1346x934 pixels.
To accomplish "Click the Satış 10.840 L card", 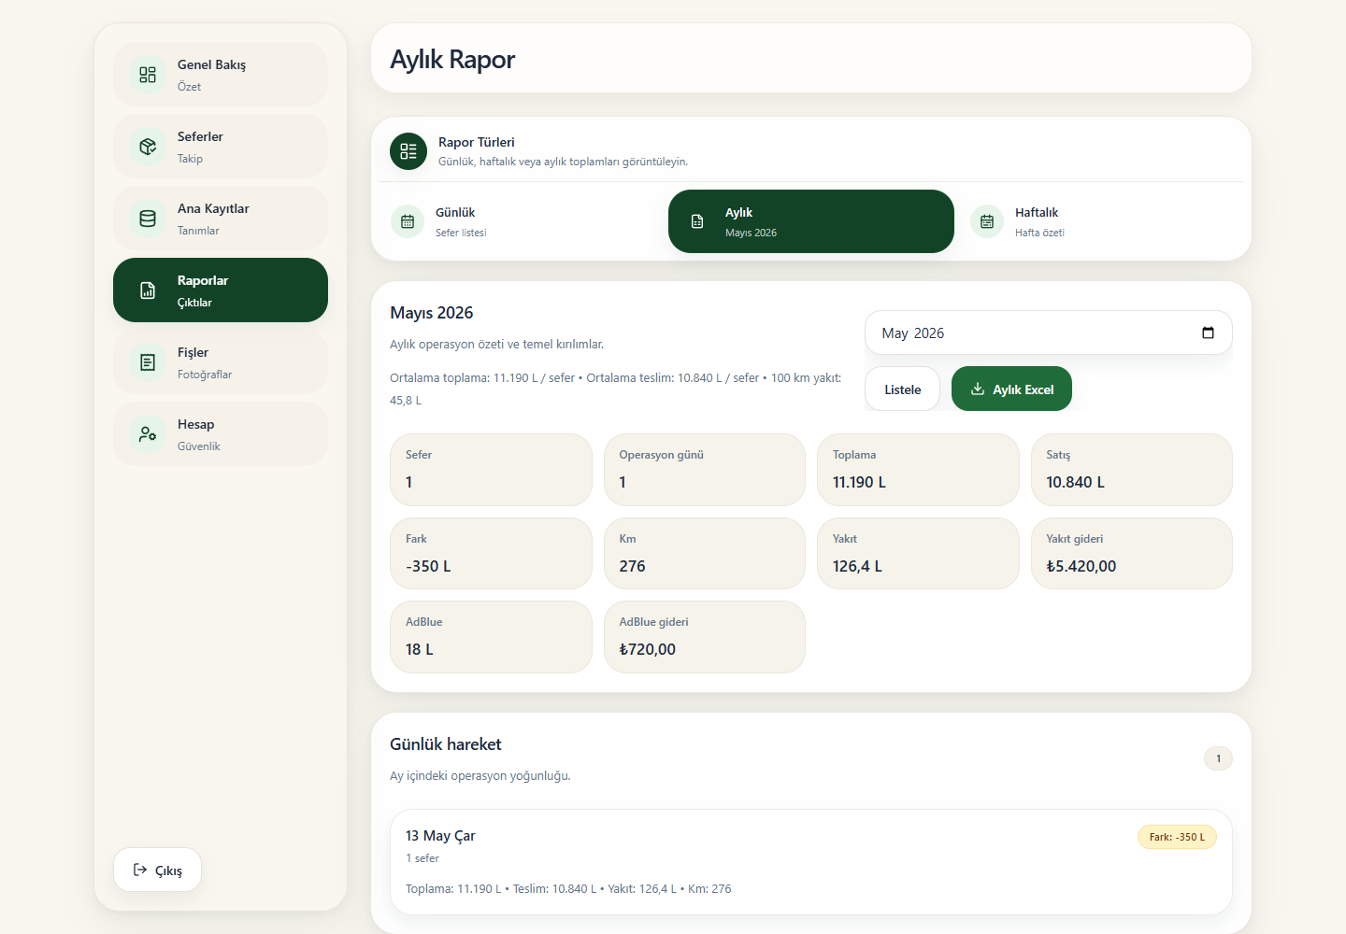I will pyautogui.click(x=1132, y=470).
